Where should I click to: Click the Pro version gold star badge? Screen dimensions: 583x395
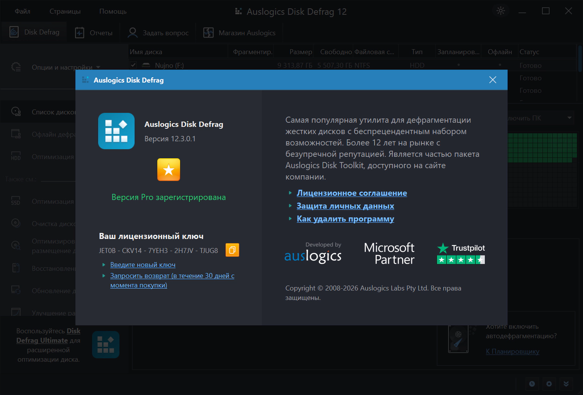click(x=169, y=170)
